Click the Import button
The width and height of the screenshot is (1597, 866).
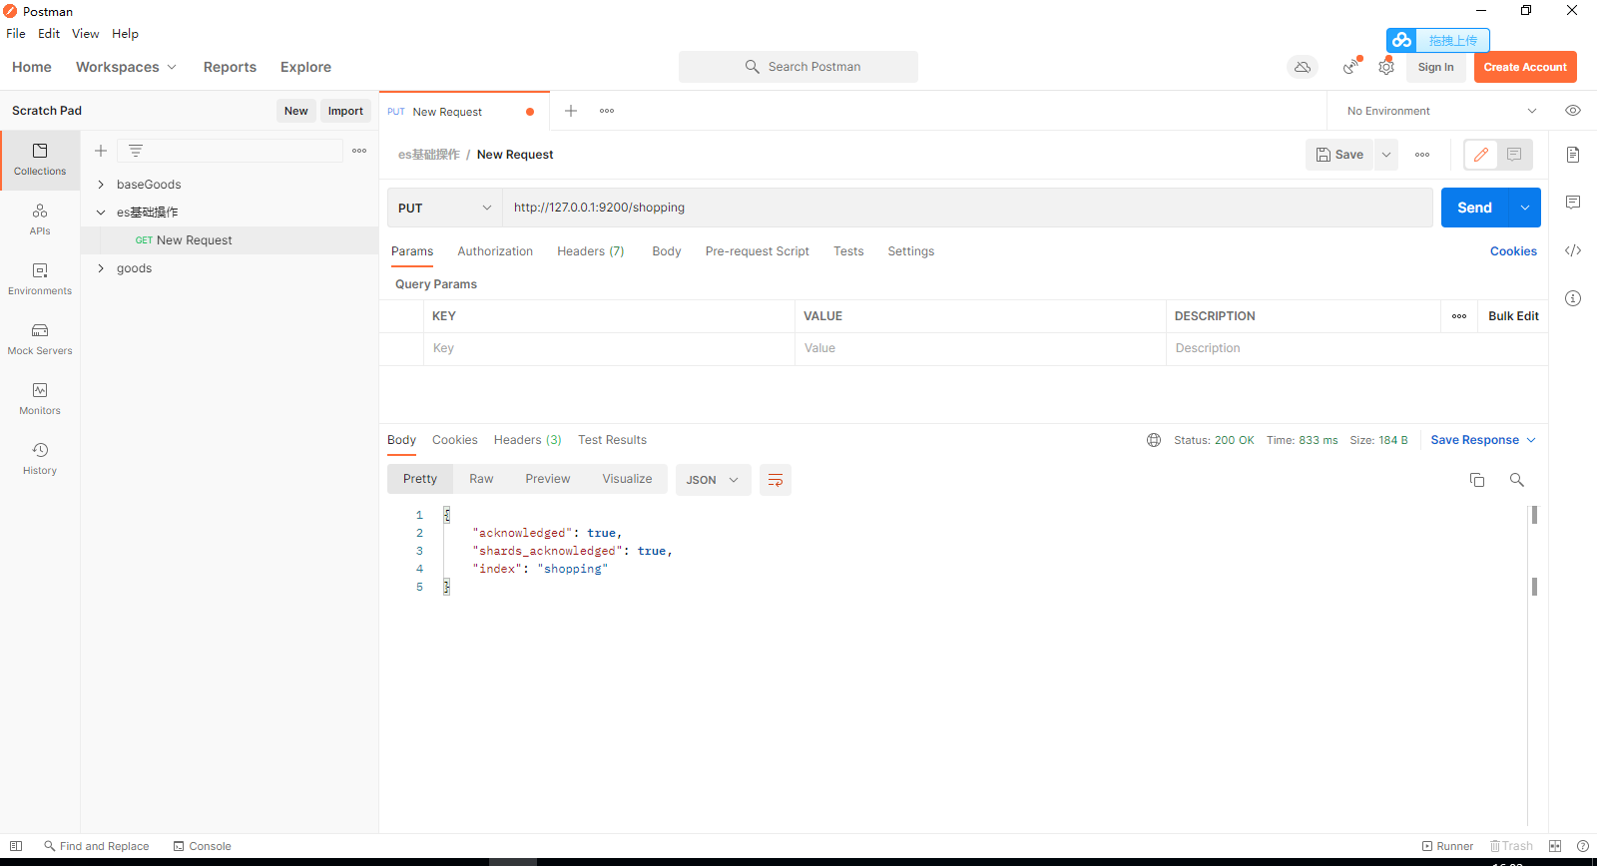[345, 111]
